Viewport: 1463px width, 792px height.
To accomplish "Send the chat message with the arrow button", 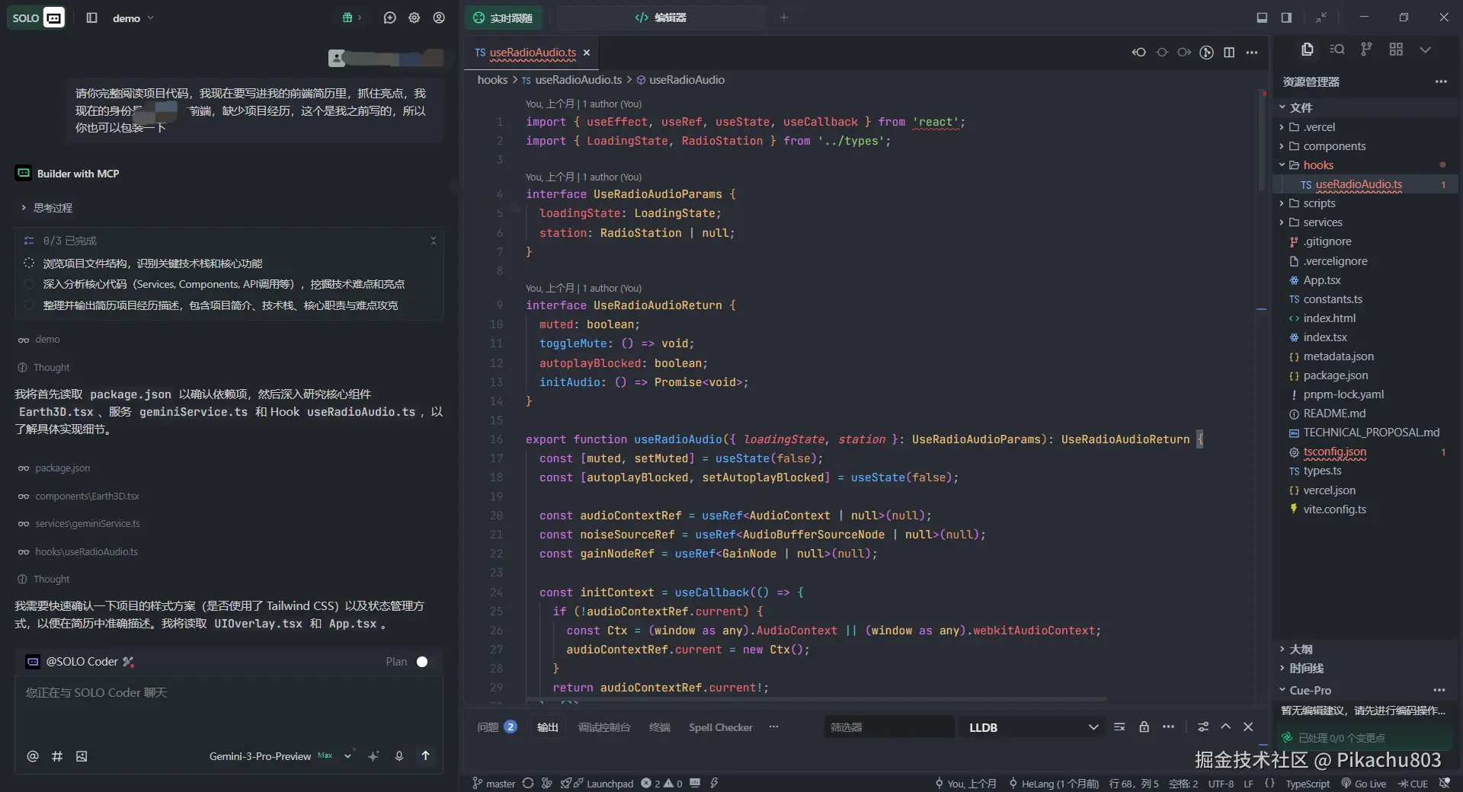I will [x=425, y=755].
